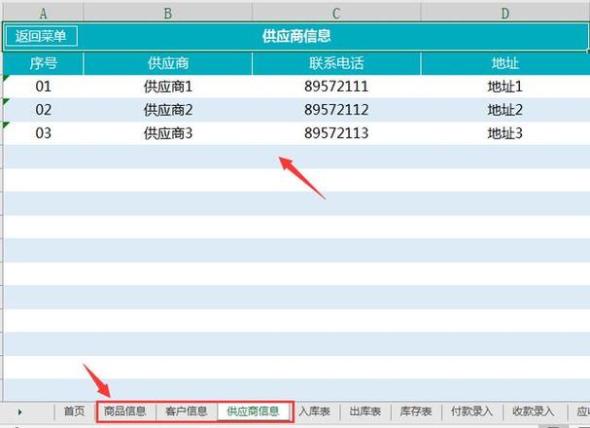This screenshot has width=590, height=428.
Task: Click the 返回菜单 button
Action: (42, 36)
